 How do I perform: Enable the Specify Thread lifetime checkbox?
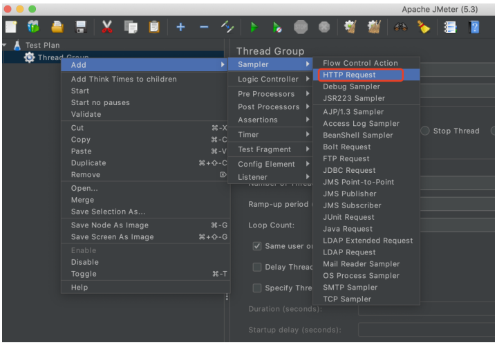coord(256,288)
